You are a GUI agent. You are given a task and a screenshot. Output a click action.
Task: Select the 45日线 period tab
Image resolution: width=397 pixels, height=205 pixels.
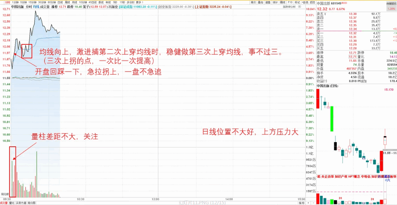[93, 2]
